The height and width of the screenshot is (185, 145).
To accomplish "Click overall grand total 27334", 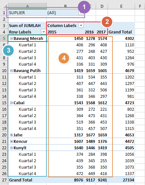I will point(128,180).
